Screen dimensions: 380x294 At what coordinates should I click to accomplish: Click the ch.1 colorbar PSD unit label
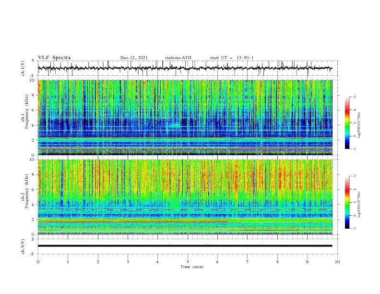[x=359, y=125]
